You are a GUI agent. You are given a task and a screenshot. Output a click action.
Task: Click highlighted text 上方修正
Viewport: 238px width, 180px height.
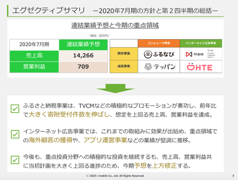(165, 166)
